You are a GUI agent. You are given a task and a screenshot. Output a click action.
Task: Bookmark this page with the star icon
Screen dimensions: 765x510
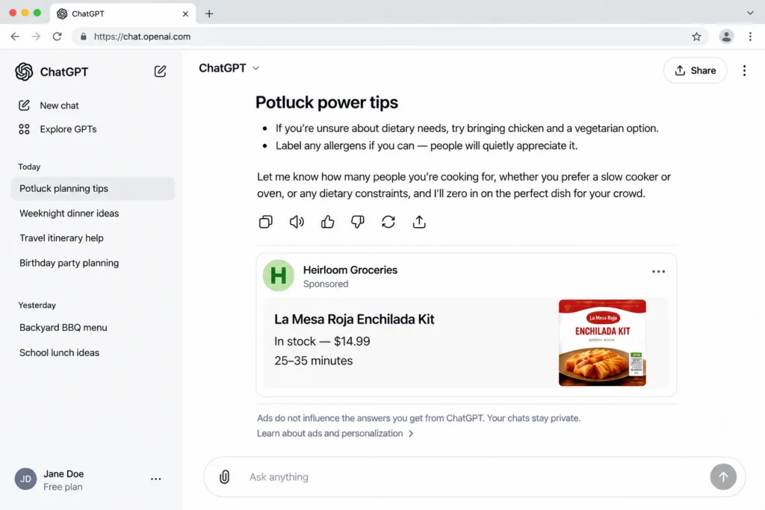(696, 37)
